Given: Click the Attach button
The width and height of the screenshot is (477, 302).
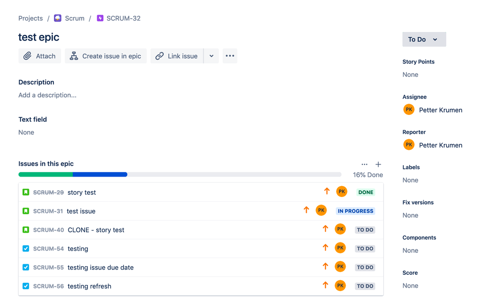Looking at the screenshot, I should pyautogui.click(x=40, y=56).
